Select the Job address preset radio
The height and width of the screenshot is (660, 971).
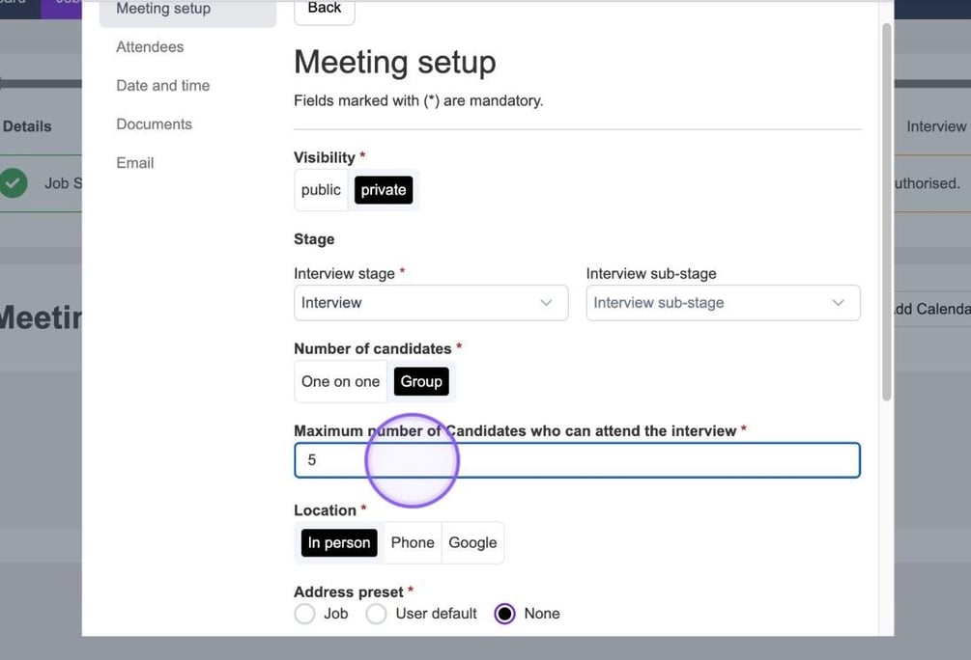tap(305, 614)
